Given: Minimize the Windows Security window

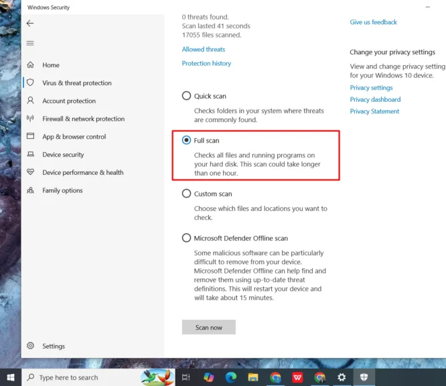Looking at the screenshot, I should coord(427,7).
